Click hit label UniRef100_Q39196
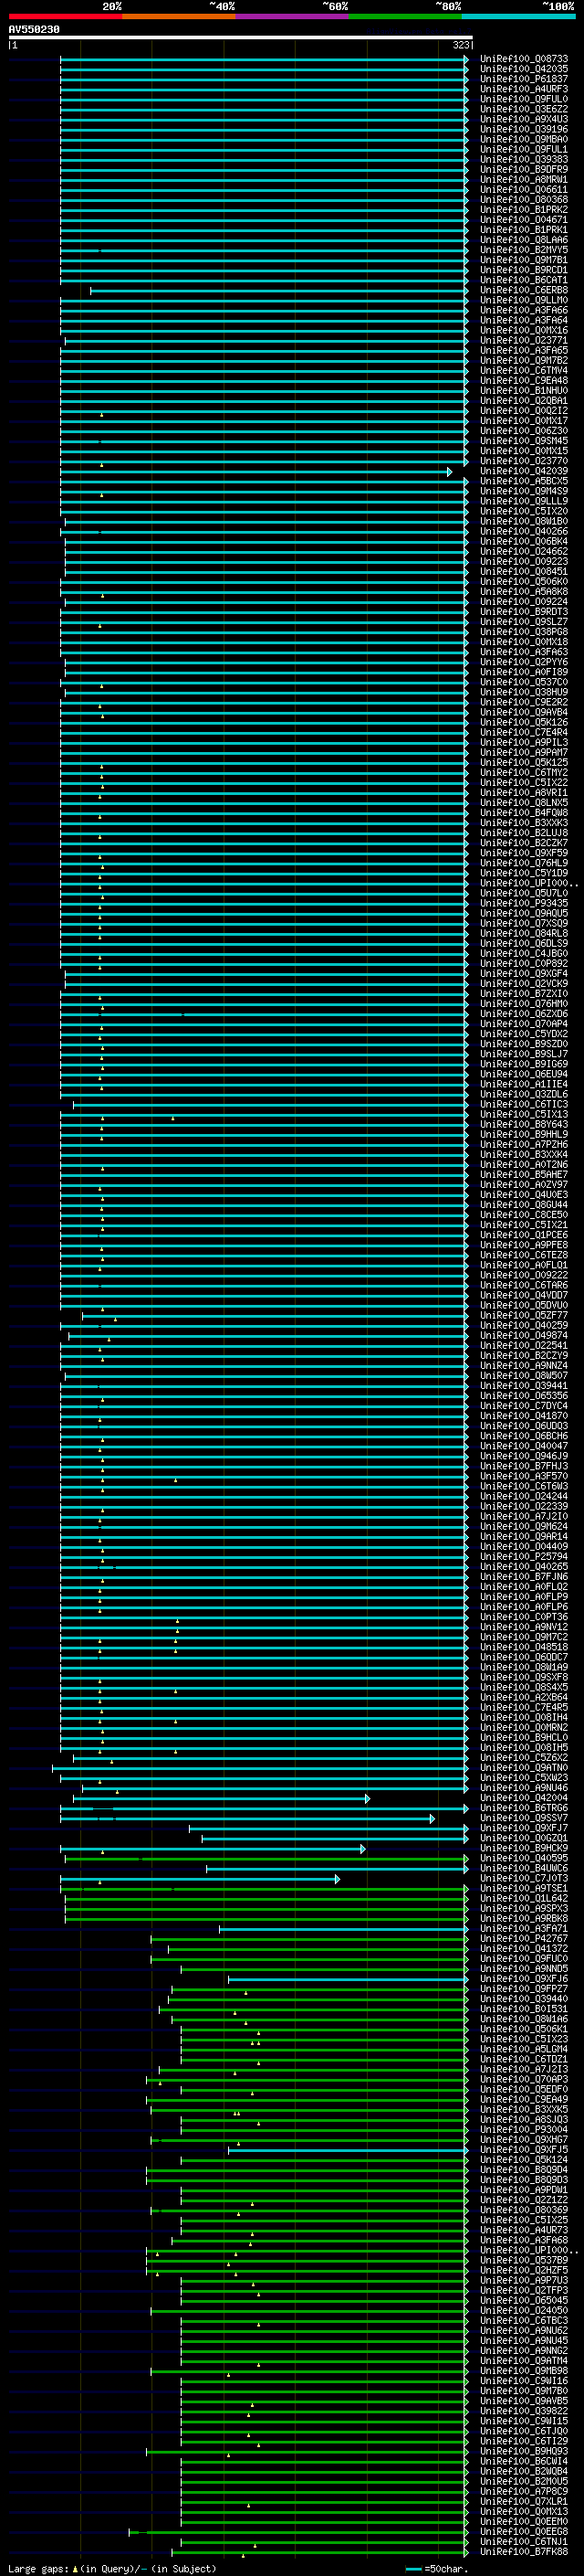 524,129
